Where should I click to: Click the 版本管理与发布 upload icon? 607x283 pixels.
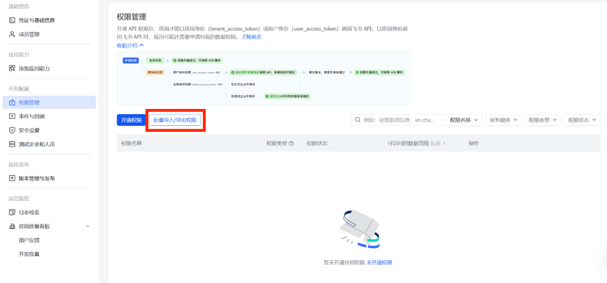12,178
